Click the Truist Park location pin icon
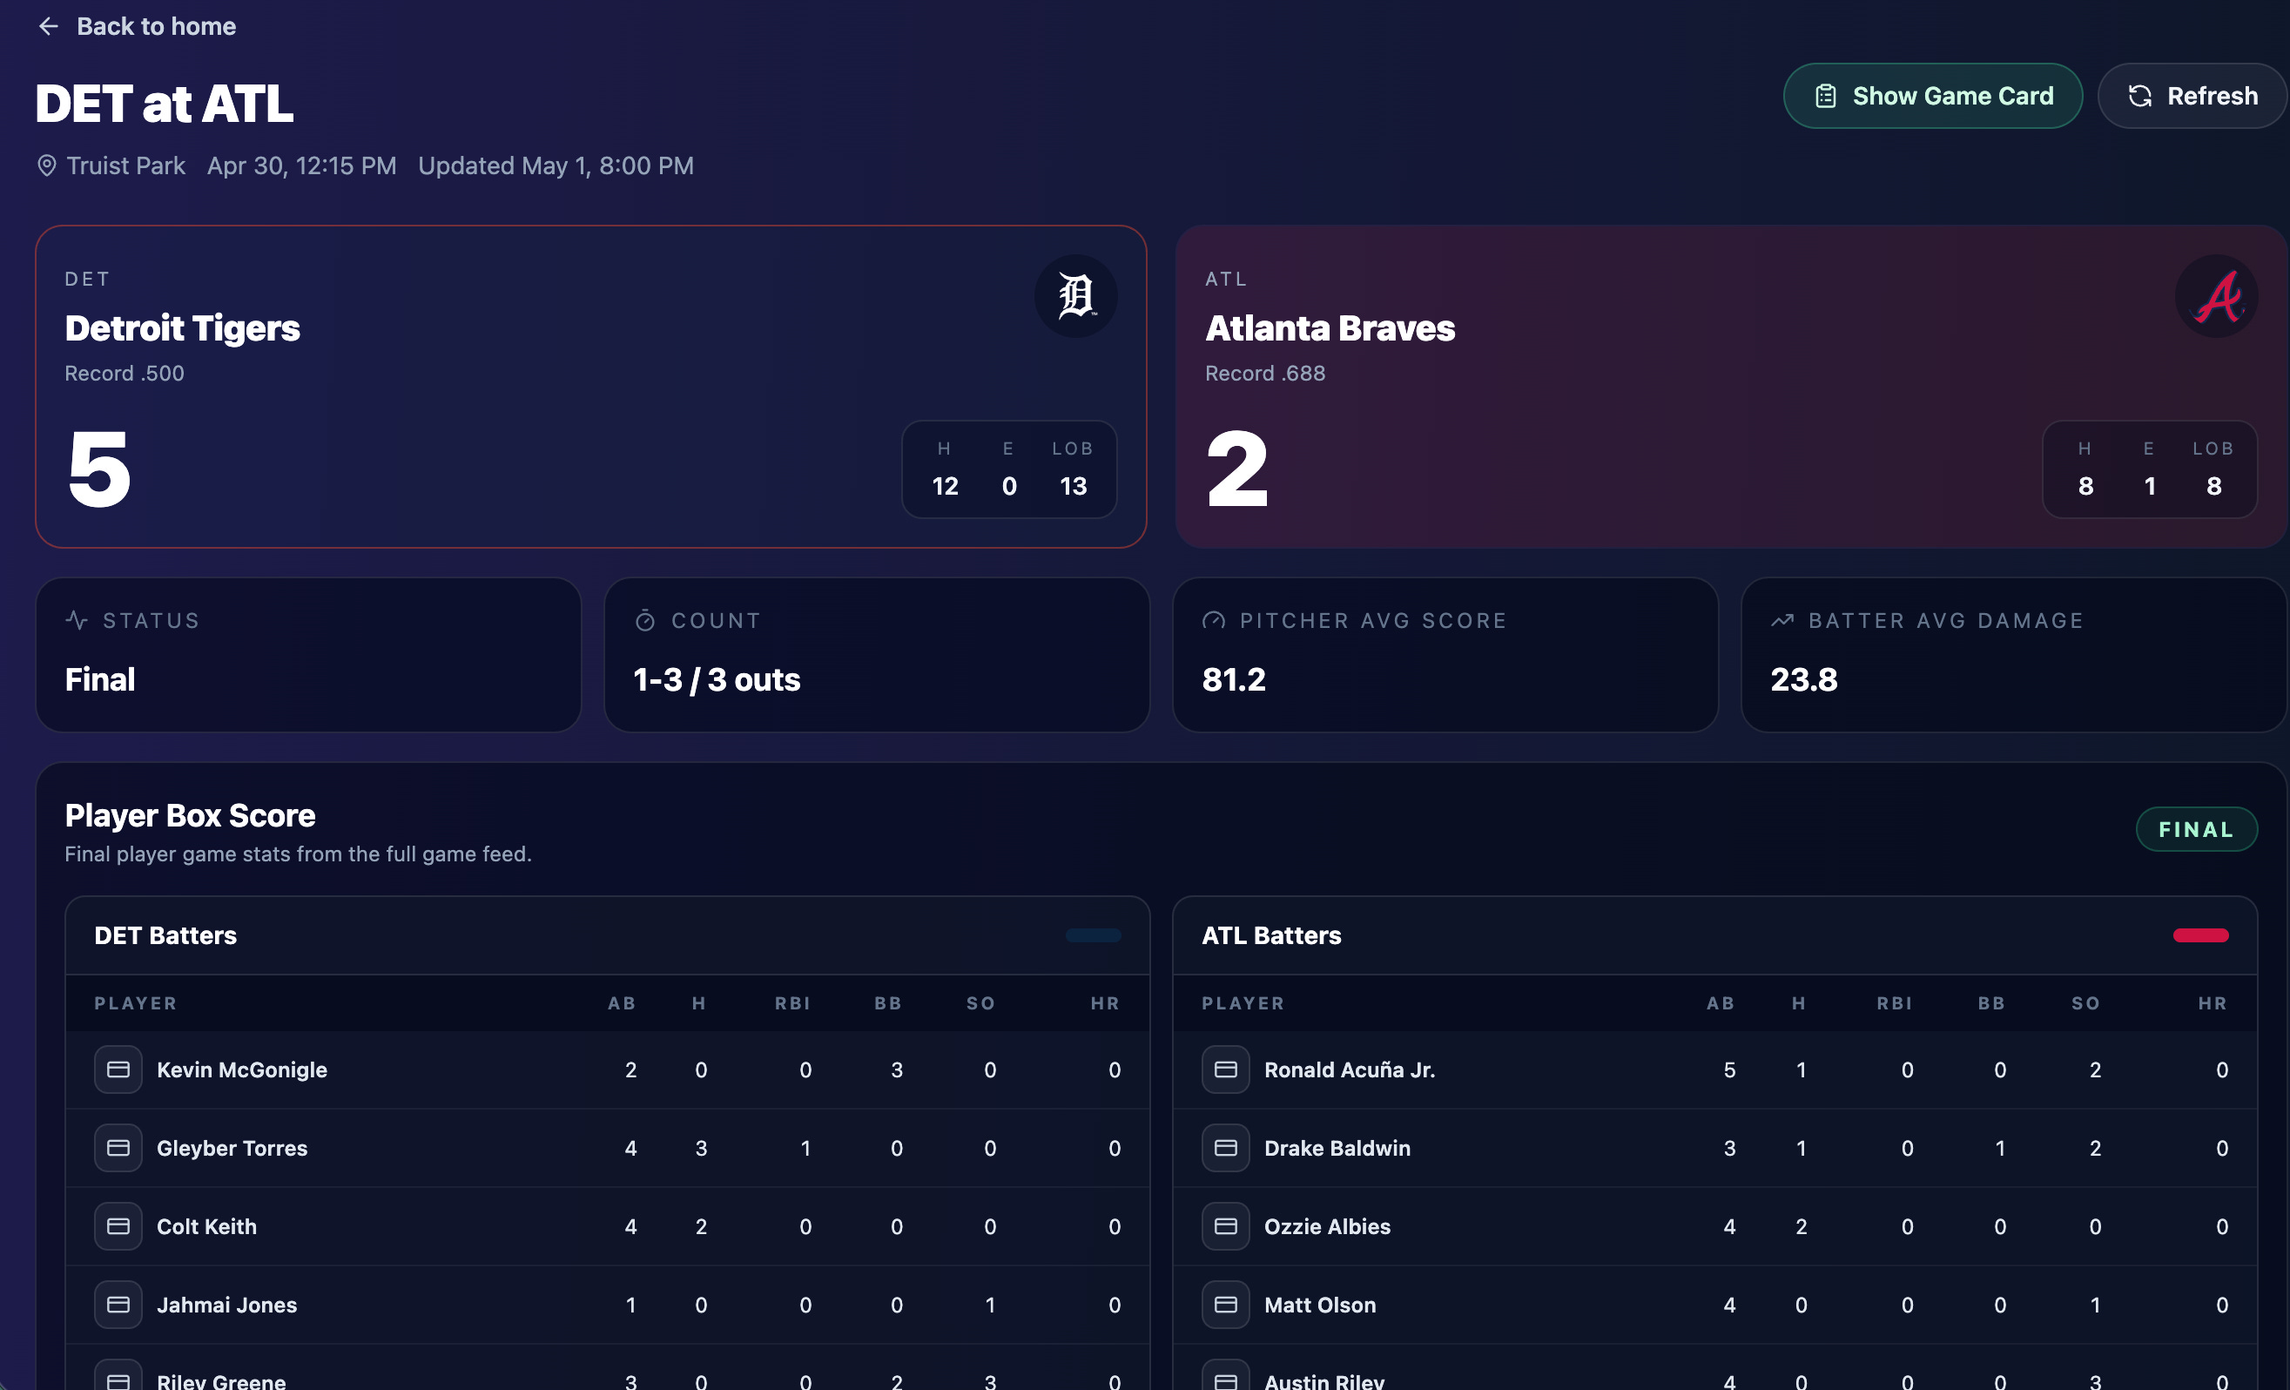2290x1390 pixels. coord(46,165)
